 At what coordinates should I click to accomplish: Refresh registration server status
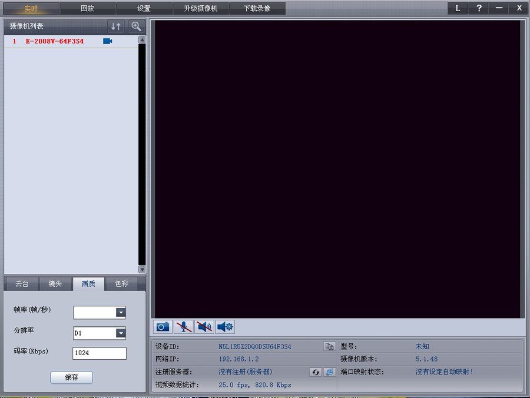coord(316,372)
